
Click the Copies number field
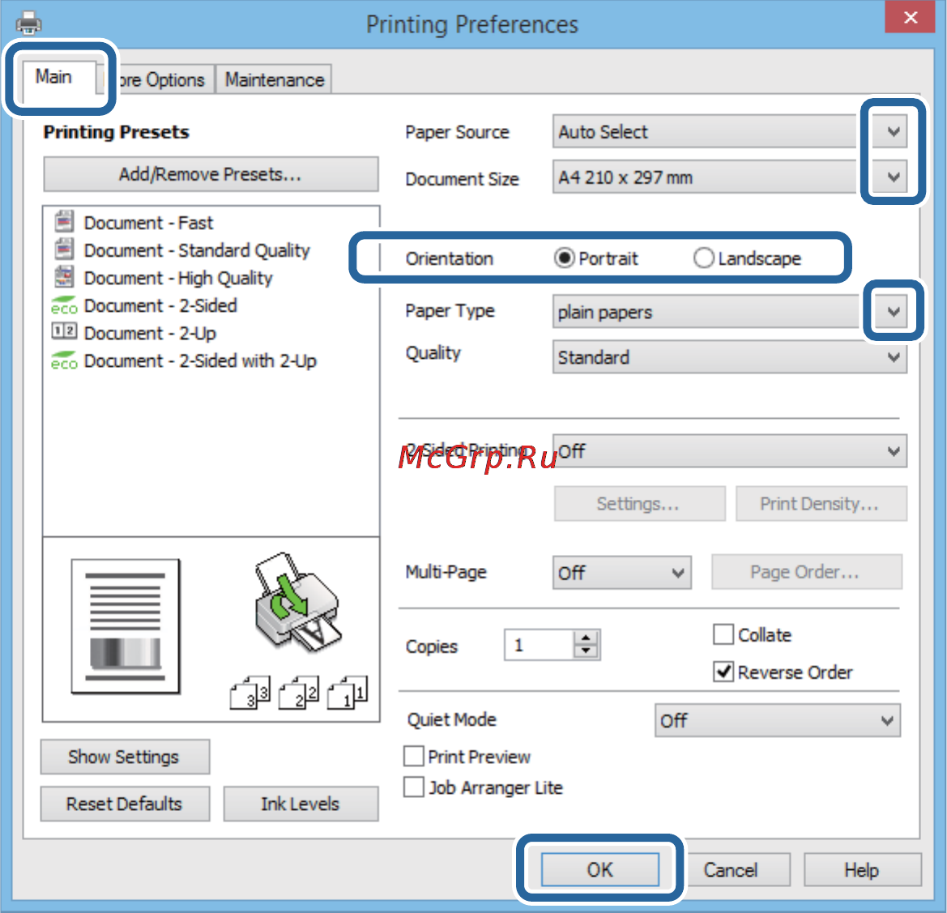(539, 645)
